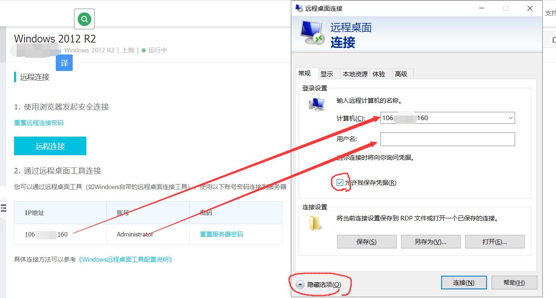The width and height of the screenshot is (556, 298).
Task: Click the large Remote Desktop banner icon
Action: [312, 33]
